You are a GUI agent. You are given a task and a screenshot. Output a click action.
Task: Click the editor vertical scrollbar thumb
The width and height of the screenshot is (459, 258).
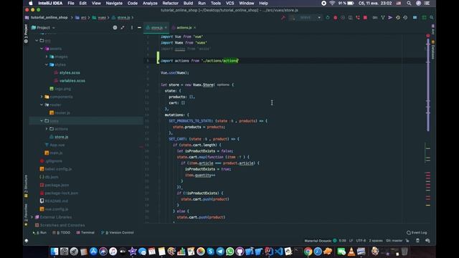428,85
